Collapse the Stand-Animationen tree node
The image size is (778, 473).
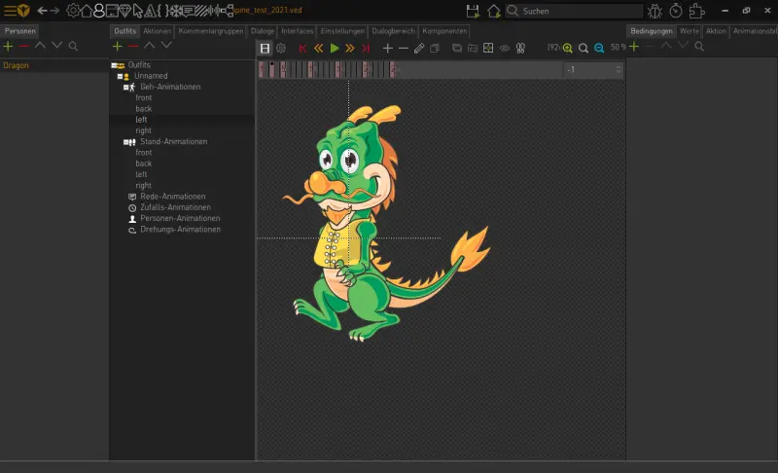(x=126, y=142)
